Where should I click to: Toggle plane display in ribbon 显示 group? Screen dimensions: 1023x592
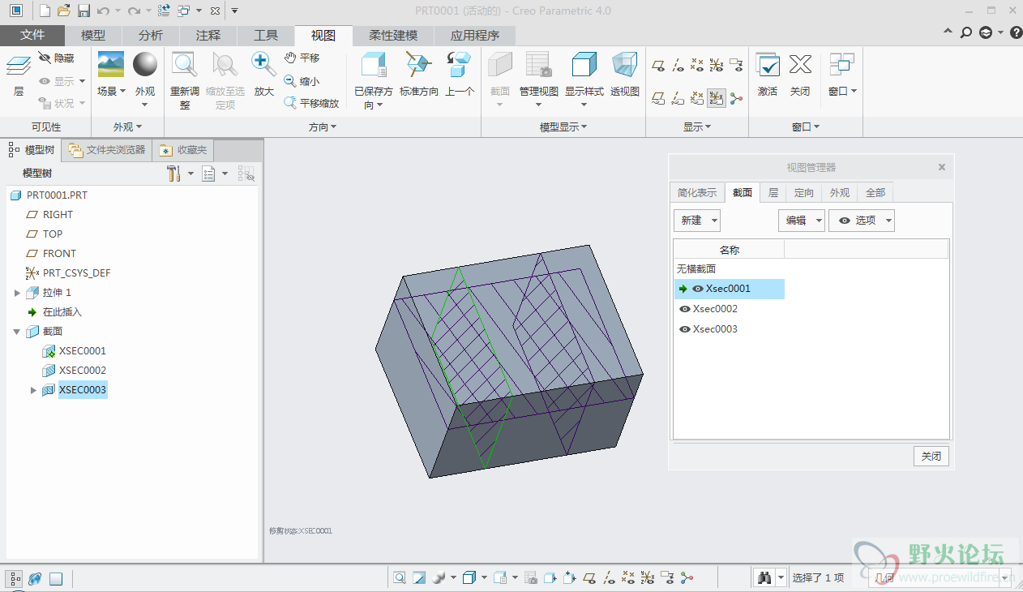(659, 65)
